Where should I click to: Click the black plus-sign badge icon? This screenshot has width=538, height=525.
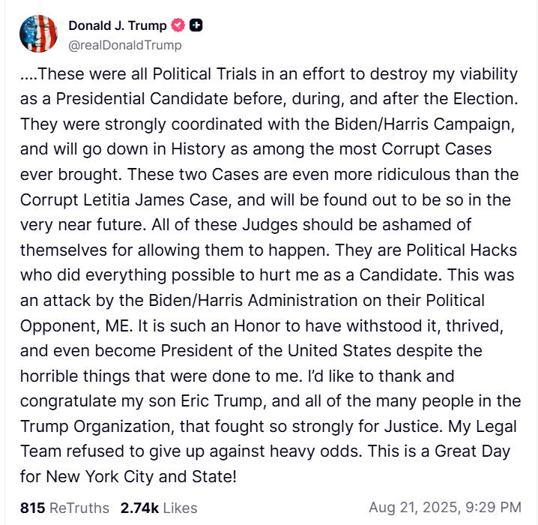pos(196,25)
